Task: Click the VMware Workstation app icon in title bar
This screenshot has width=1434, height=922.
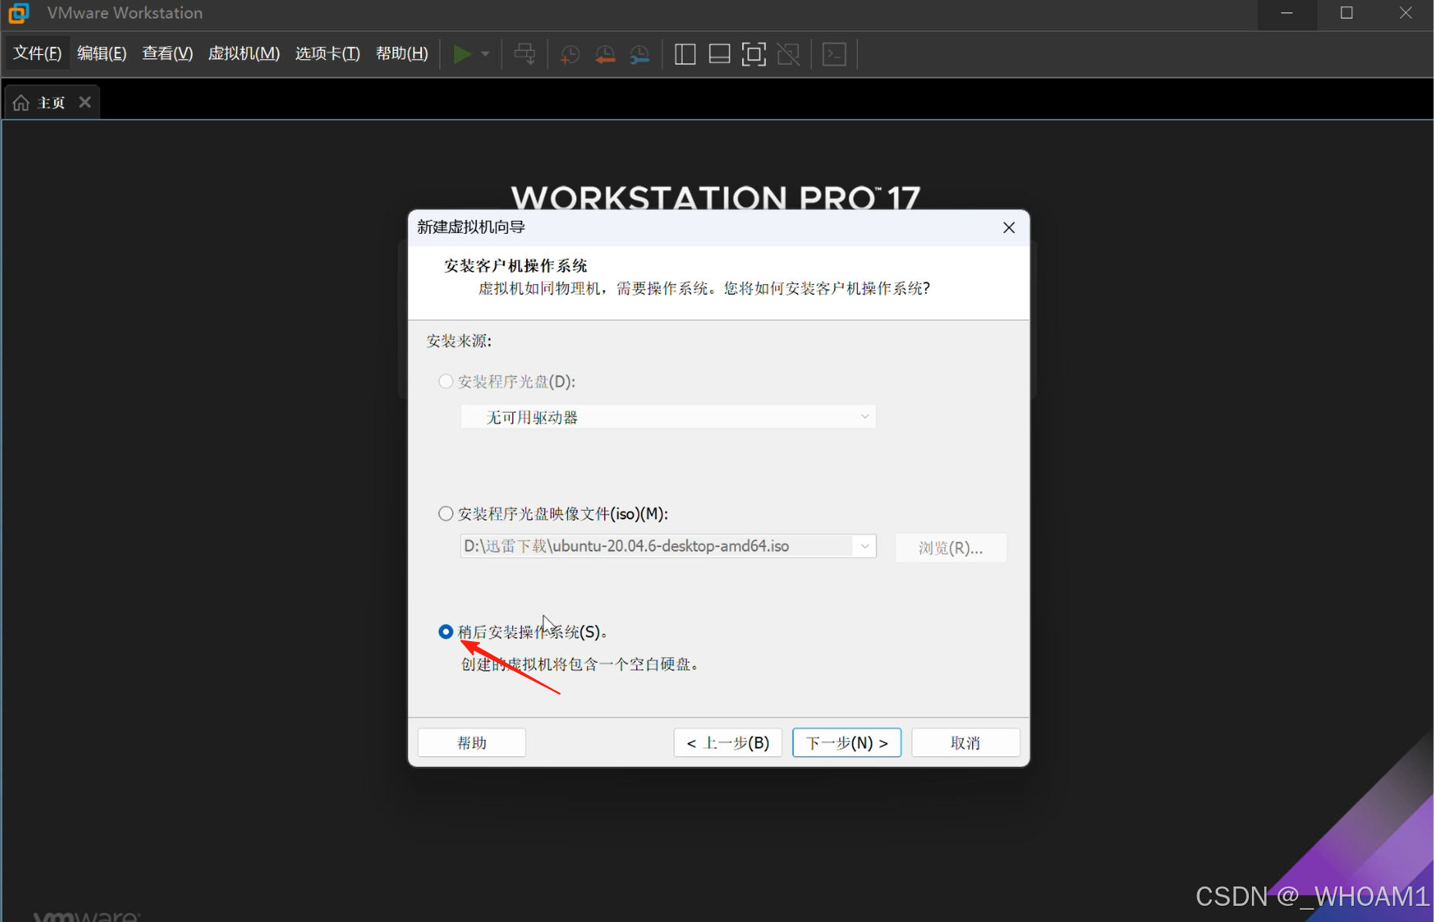Action: click(x=19, y=13)
